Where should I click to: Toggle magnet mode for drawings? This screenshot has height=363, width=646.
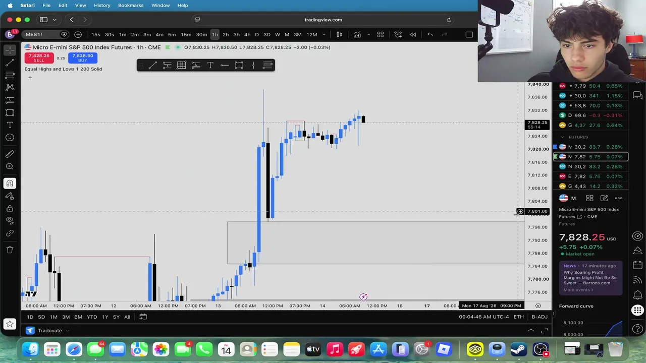(x=10, y=184)
